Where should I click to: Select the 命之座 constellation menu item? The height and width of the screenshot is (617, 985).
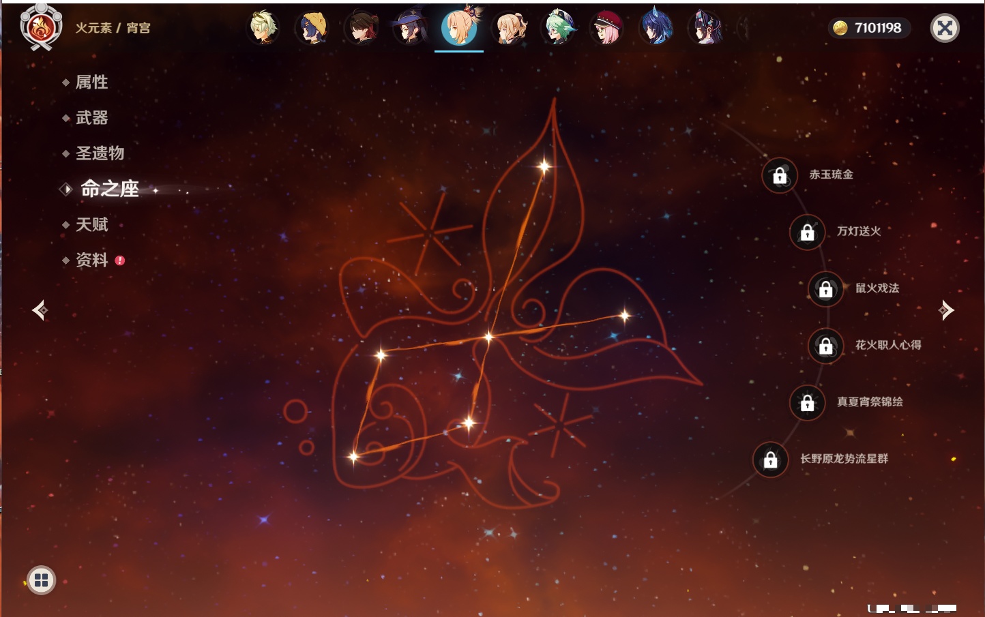pos(109,189)
